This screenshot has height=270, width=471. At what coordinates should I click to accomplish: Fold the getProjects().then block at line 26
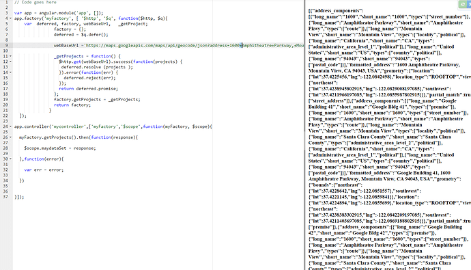[10, 137]
